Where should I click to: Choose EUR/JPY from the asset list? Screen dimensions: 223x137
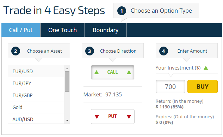[36, 83]
